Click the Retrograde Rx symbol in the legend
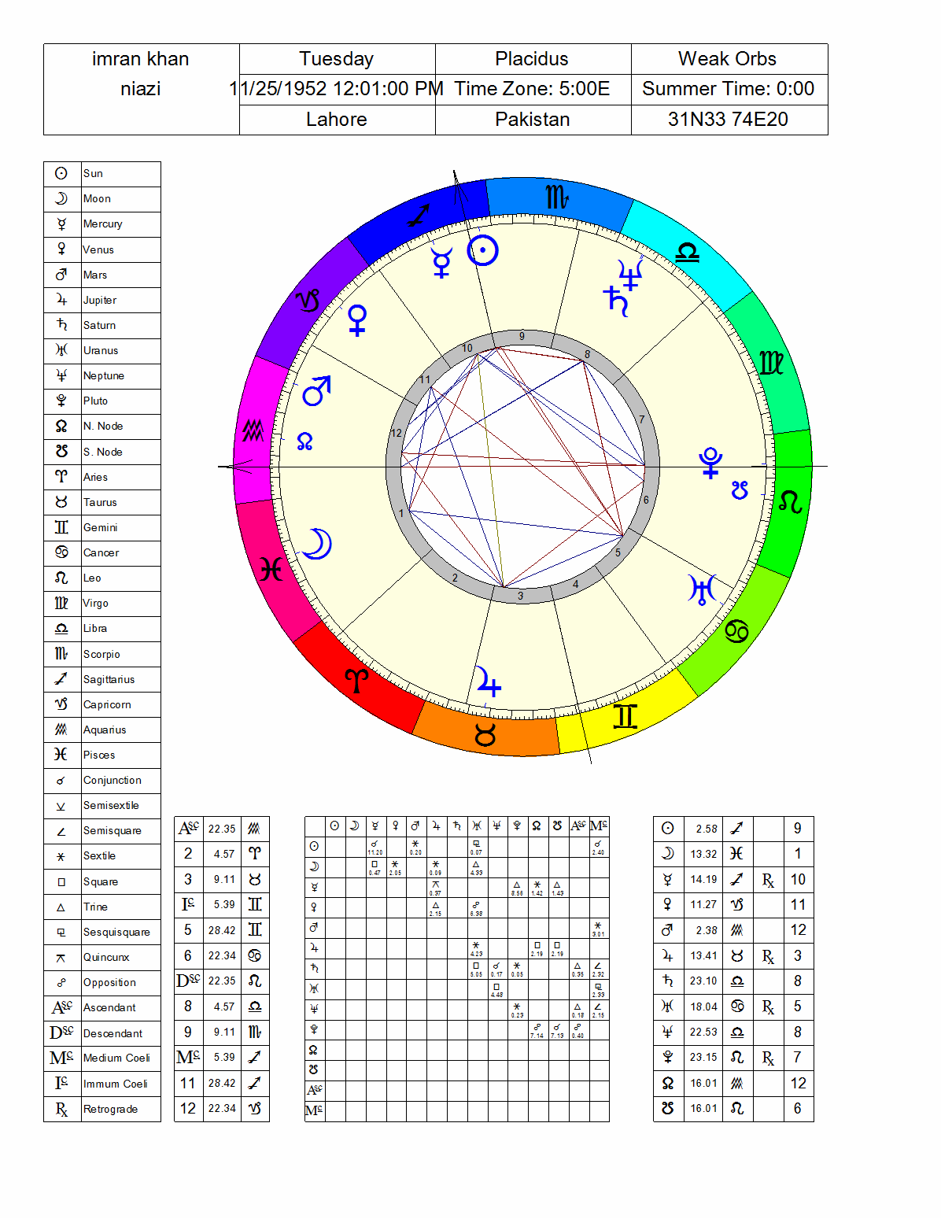 click(x=61, y=1109)
